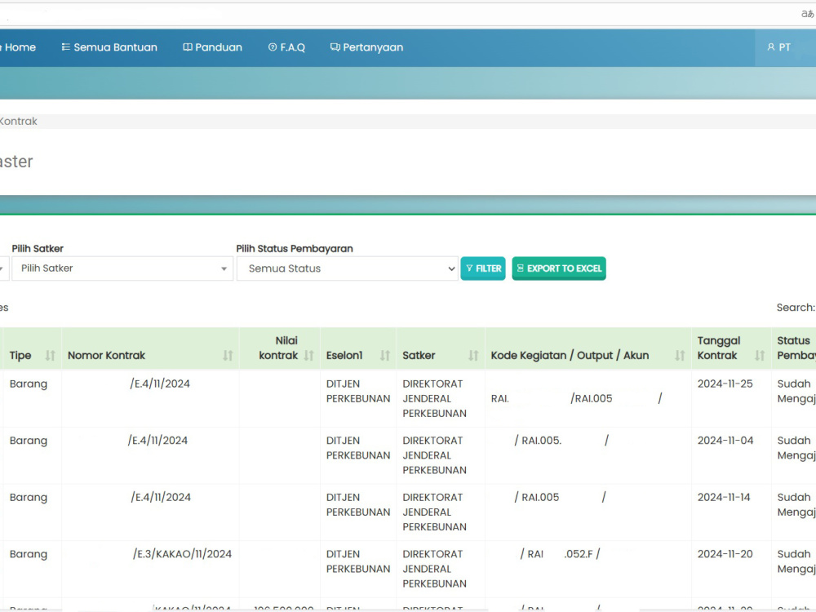
Task: Click Barang in the 2024-11-25 row
Action: 28,384
